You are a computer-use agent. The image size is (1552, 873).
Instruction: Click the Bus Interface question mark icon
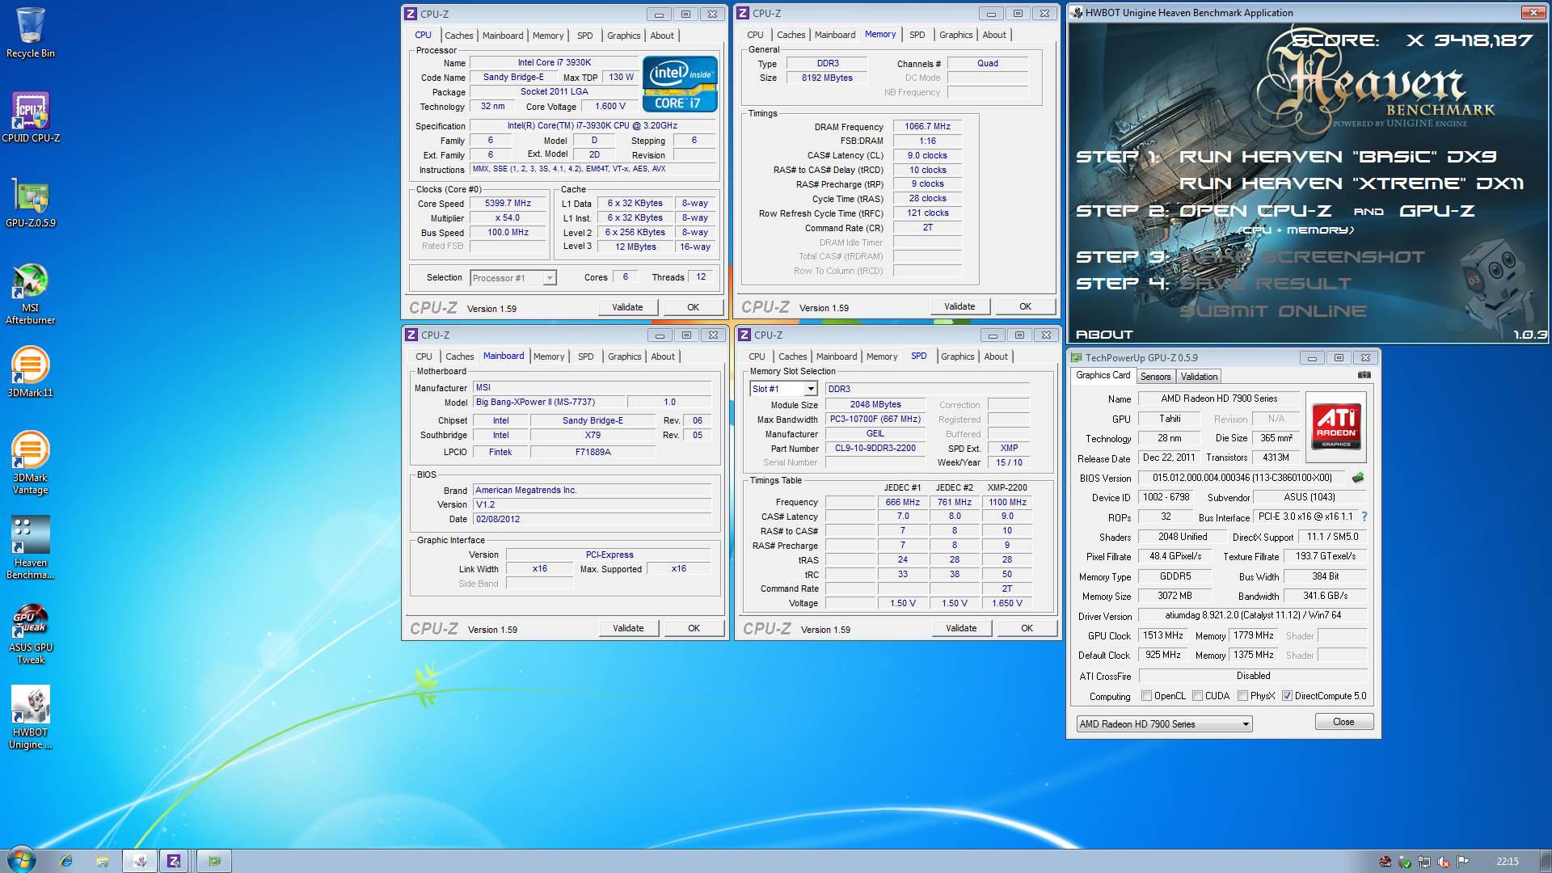pos(1364,517)
